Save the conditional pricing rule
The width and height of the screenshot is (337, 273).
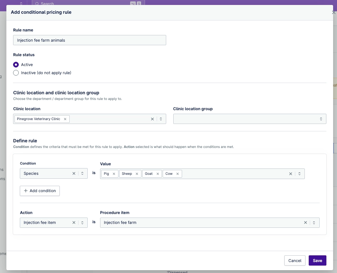(318, 261)
